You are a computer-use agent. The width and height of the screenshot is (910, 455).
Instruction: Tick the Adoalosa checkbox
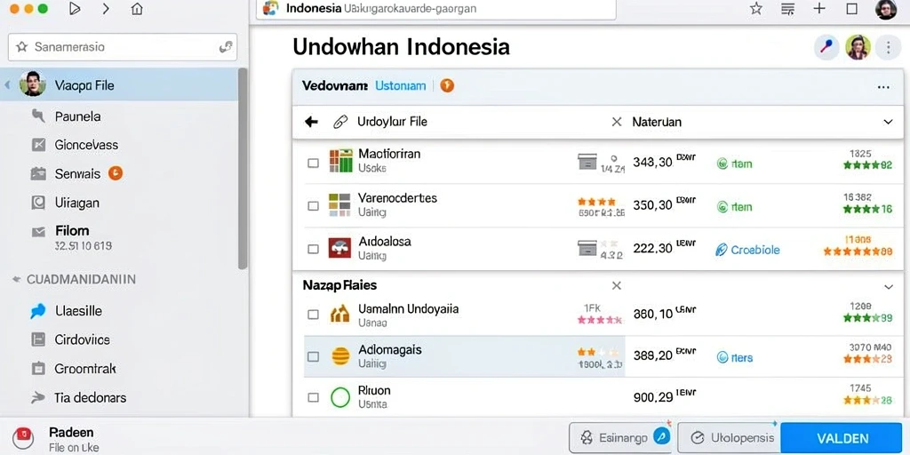(x=313, y=249)
